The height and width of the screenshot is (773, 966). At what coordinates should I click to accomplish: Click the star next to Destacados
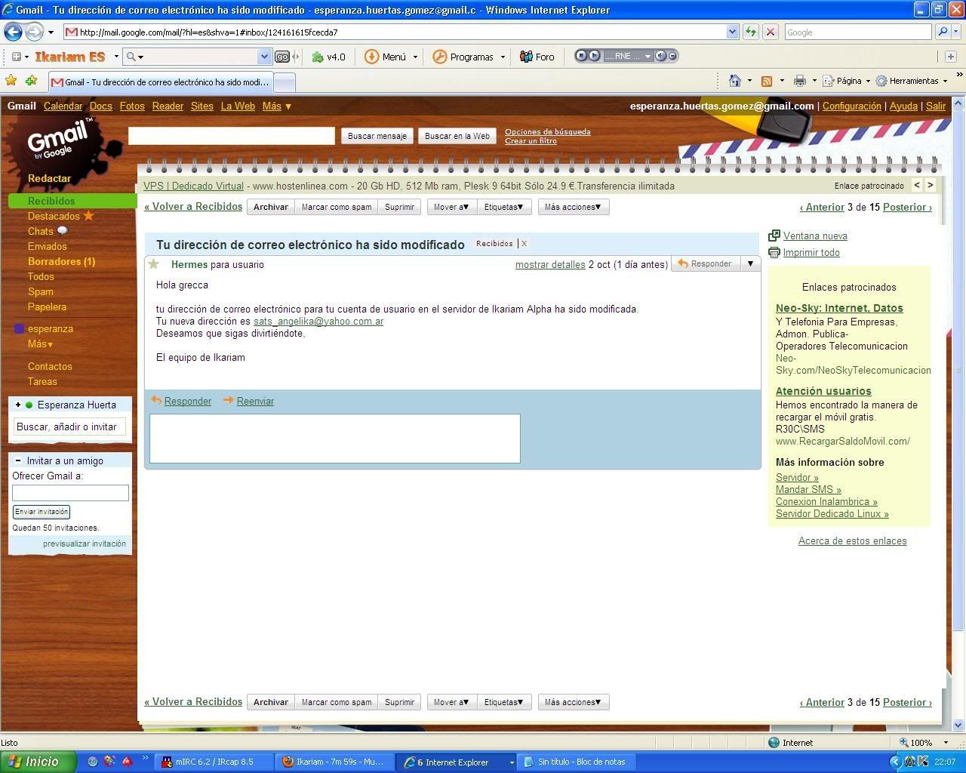[88, 216]
